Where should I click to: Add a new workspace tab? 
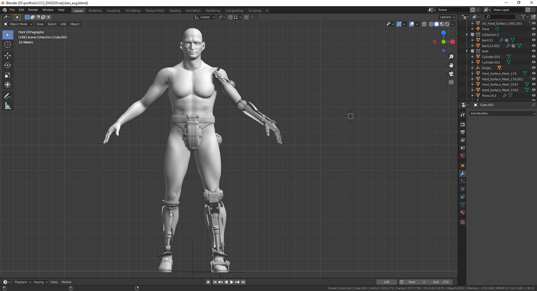point(267,11)
